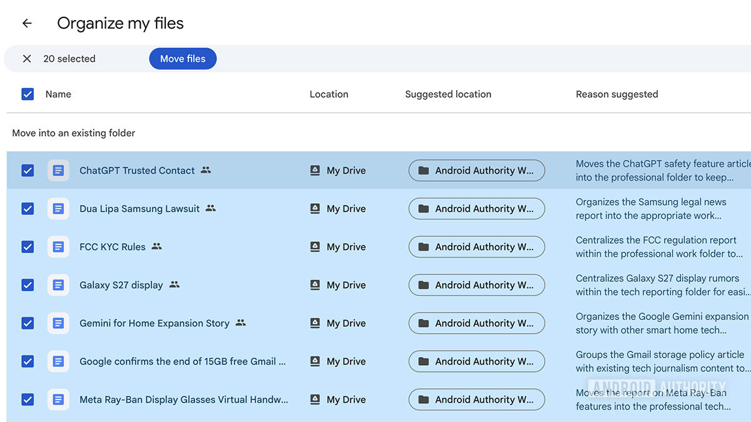This screenshot has height=422, width=751.
Task: Click the Docs icon for ChatGPT Trusted Contact
Action: (x=58, y=171)
